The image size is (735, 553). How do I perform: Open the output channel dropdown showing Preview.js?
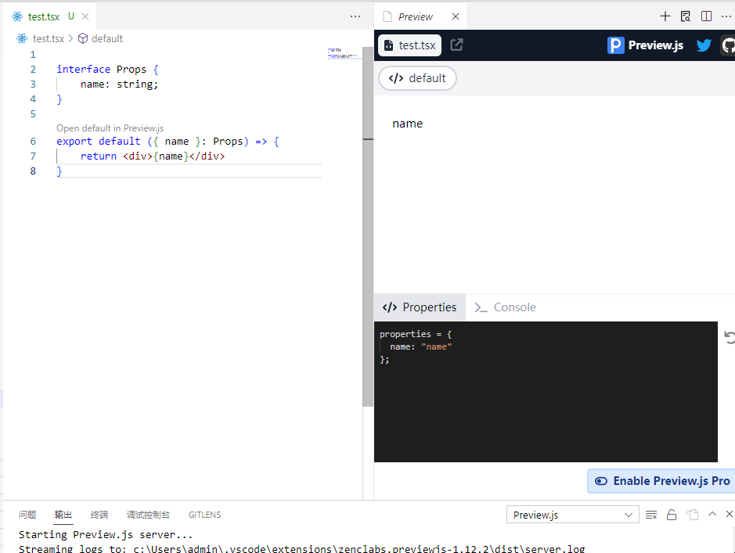pyautogui.click(x=572, y=514)
